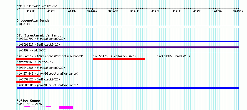Click the MRPS6 intron line
Image resolution: width=247 pixels, height=110 pixels.
[38, 107]
